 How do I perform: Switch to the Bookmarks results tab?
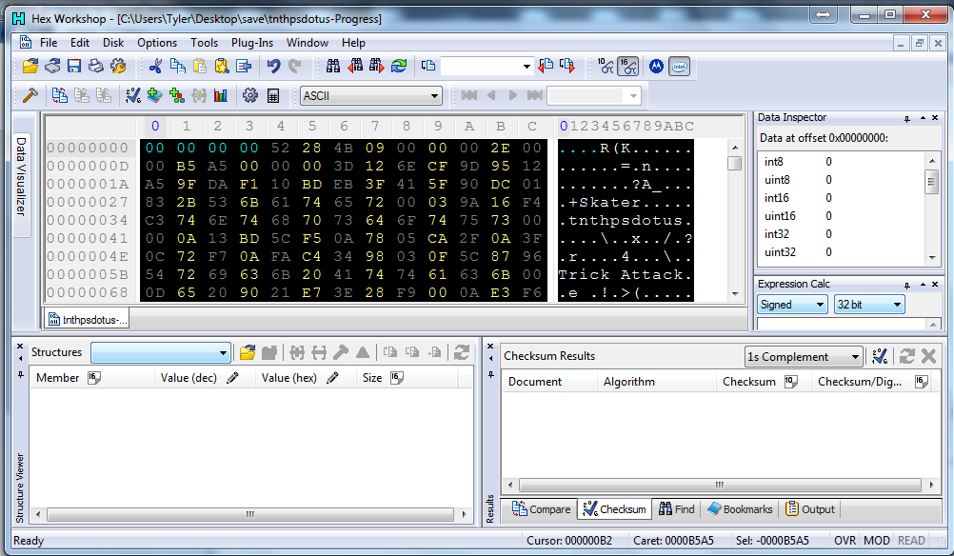(740, 509)
